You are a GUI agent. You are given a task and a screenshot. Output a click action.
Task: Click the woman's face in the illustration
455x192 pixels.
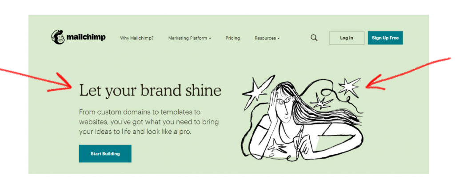coord(284,107)
